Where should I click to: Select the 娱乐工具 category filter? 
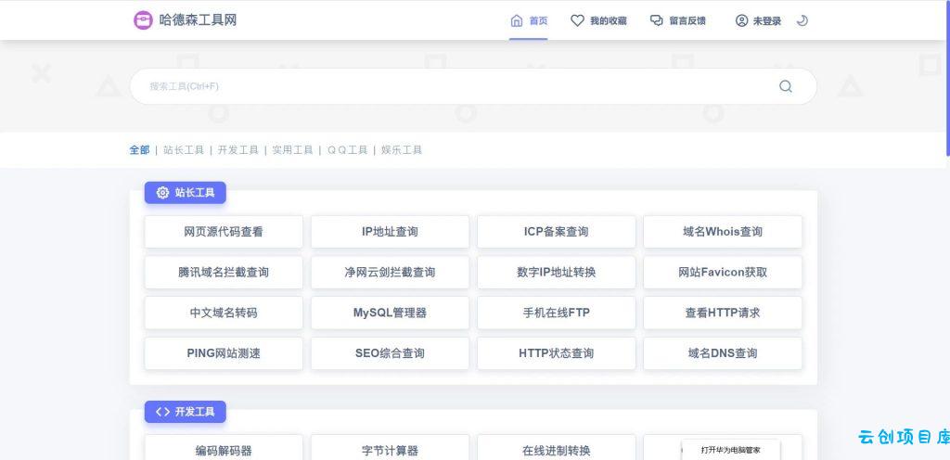tap(402, 149)
